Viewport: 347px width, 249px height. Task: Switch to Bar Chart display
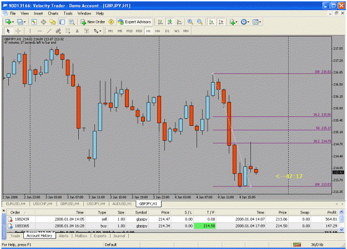160,22
